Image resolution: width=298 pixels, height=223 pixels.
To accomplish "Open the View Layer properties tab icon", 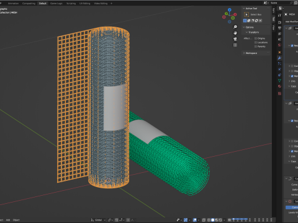I will click(x=279, y=33).
